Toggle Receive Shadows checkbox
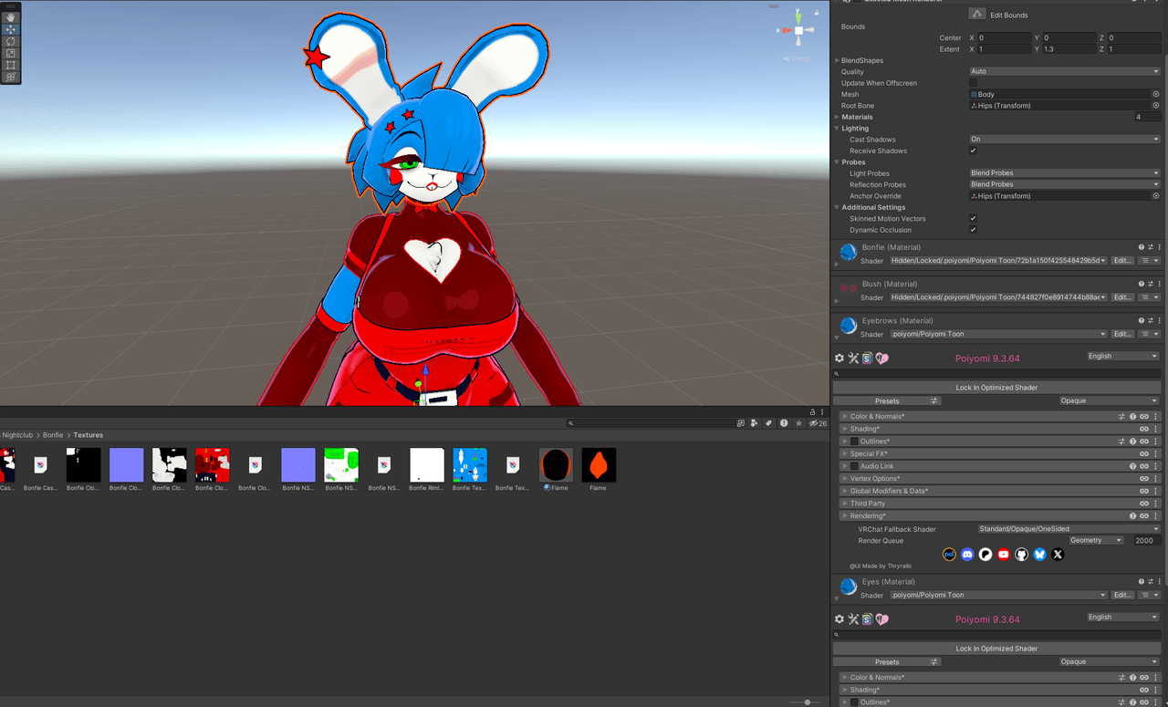The height and width of the screenshot is (707, 1168). pyautogui.click(x=973, y=151)
